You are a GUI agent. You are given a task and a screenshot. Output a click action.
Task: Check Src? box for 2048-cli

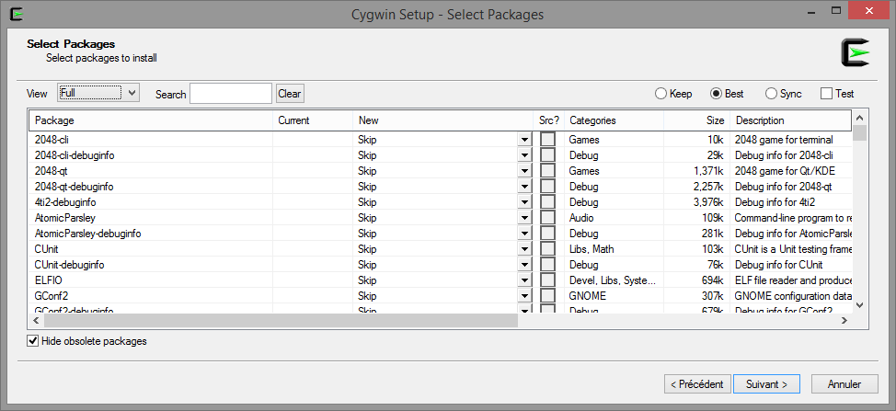coord(548,139)
